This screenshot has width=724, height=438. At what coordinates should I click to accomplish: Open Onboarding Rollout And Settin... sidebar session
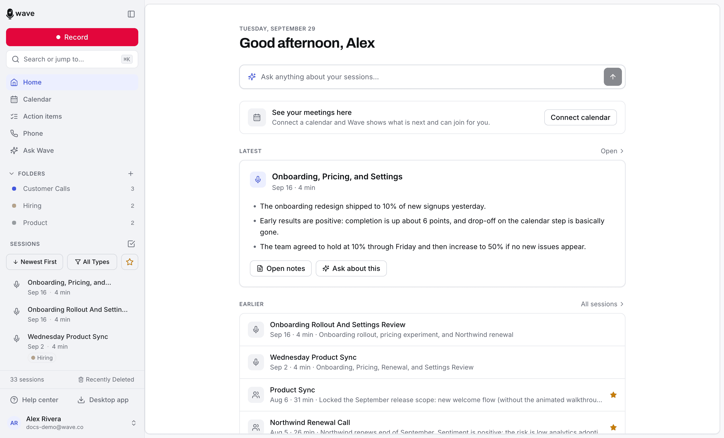tap(72, 314)
